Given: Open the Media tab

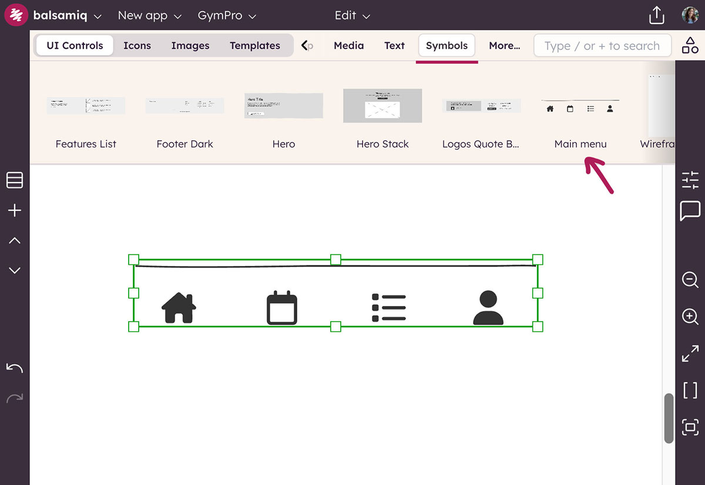Looking at the screenshot, I should pos(348,45).
